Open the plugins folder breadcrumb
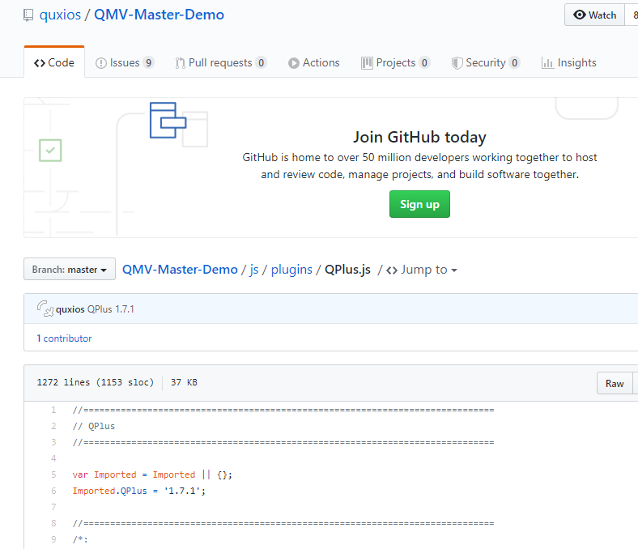Image resolution: width=638 pixels, height=549 pixels. 291,270
